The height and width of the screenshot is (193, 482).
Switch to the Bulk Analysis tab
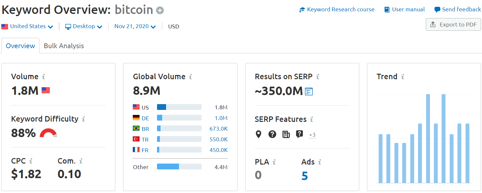click(x=64, y=46)
